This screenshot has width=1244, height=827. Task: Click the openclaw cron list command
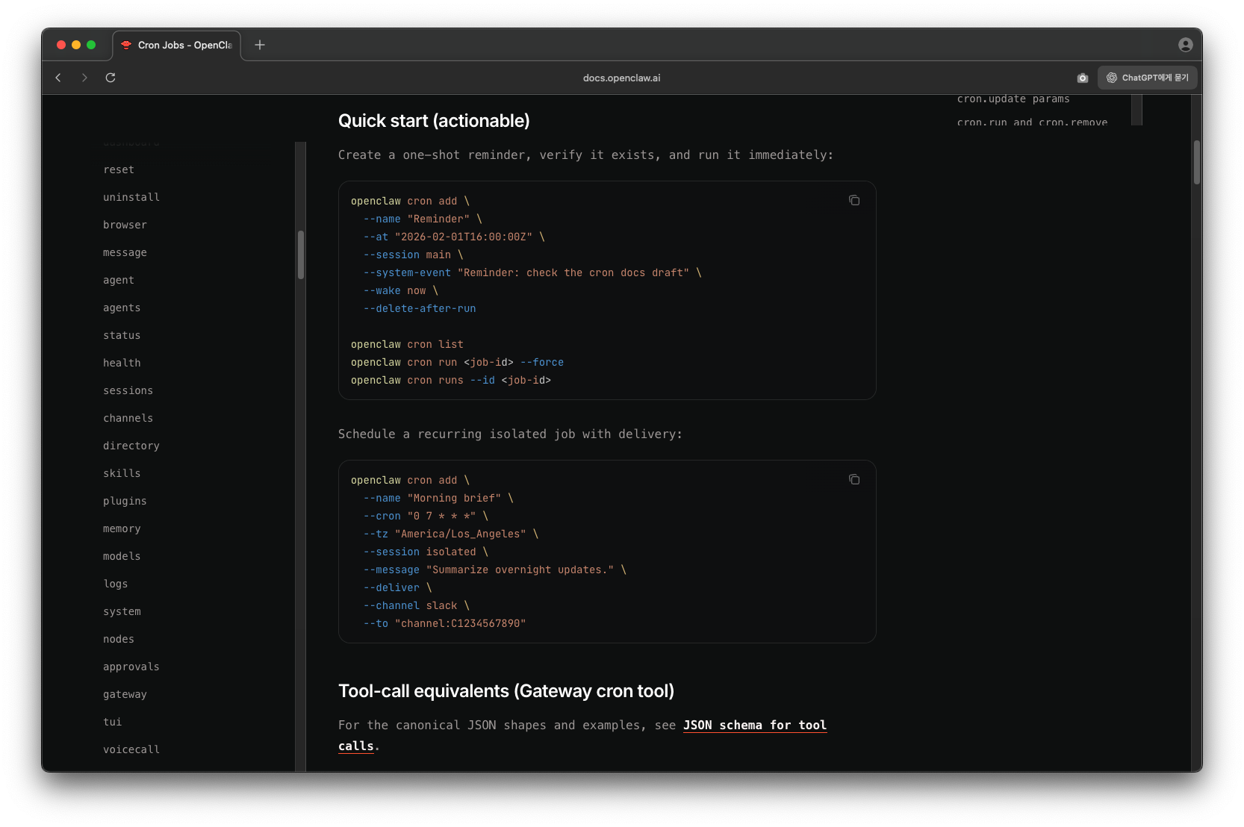[407, 344]
